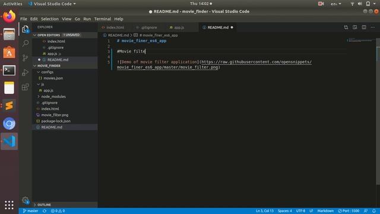Open the en input language dropdown
Image resolution: width=380 pixels, height=214 pixels.
point(335,4)
